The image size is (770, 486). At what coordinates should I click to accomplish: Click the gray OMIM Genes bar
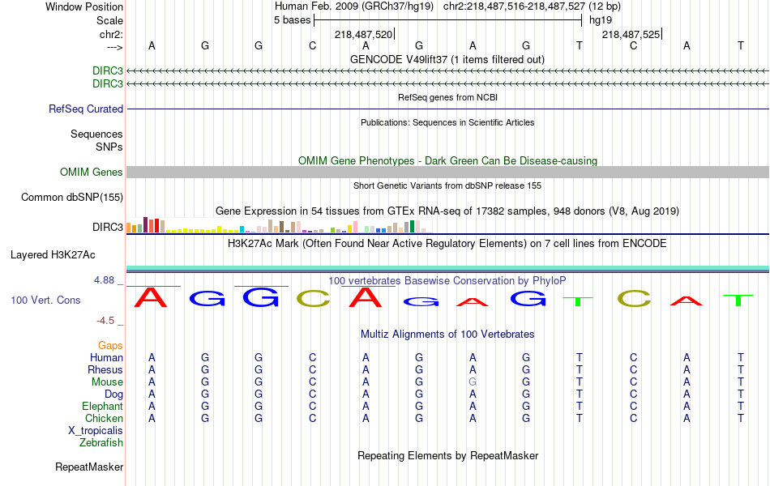[447, 172]
